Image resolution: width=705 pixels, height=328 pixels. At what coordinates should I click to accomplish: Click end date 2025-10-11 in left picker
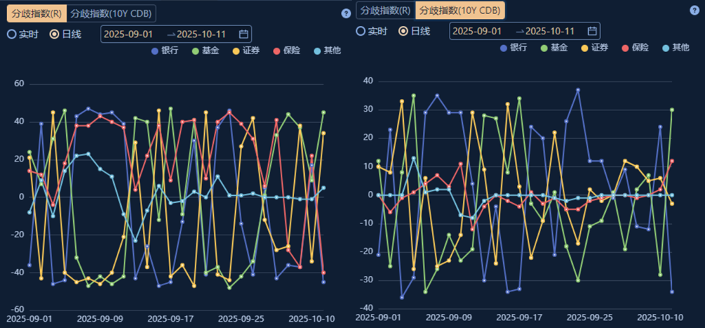pos(201,34)
